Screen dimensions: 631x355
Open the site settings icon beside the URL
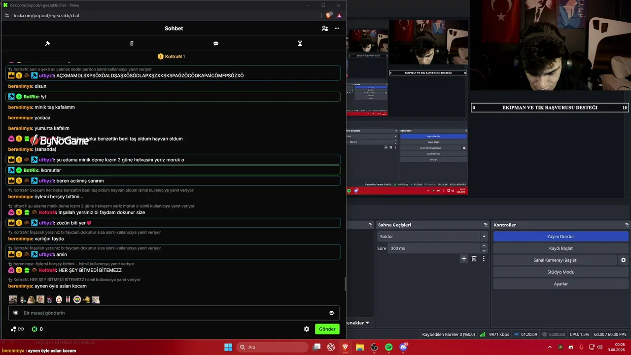point(6,15)
